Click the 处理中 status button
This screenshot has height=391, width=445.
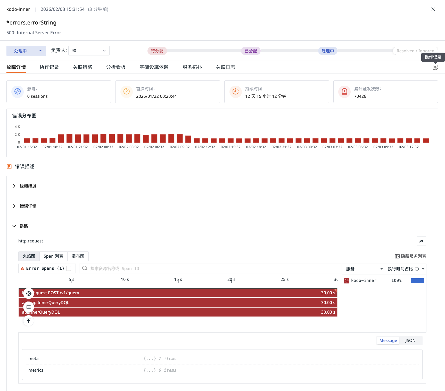click(x=21, y=51)
